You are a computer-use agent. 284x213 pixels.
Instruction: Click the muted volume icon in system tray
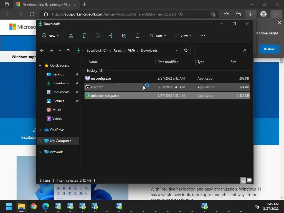click(257, 206)
